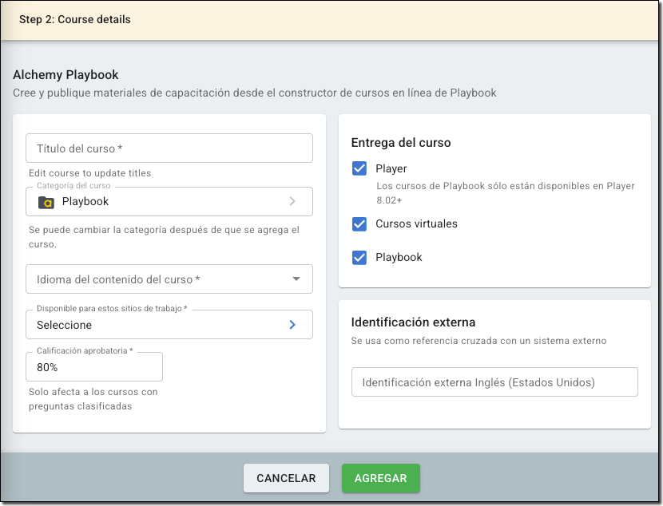Viewport: 663px width, 506px height.
Task: Click the blue arrow beside Seleccione
Action: [x=292, y=325]
